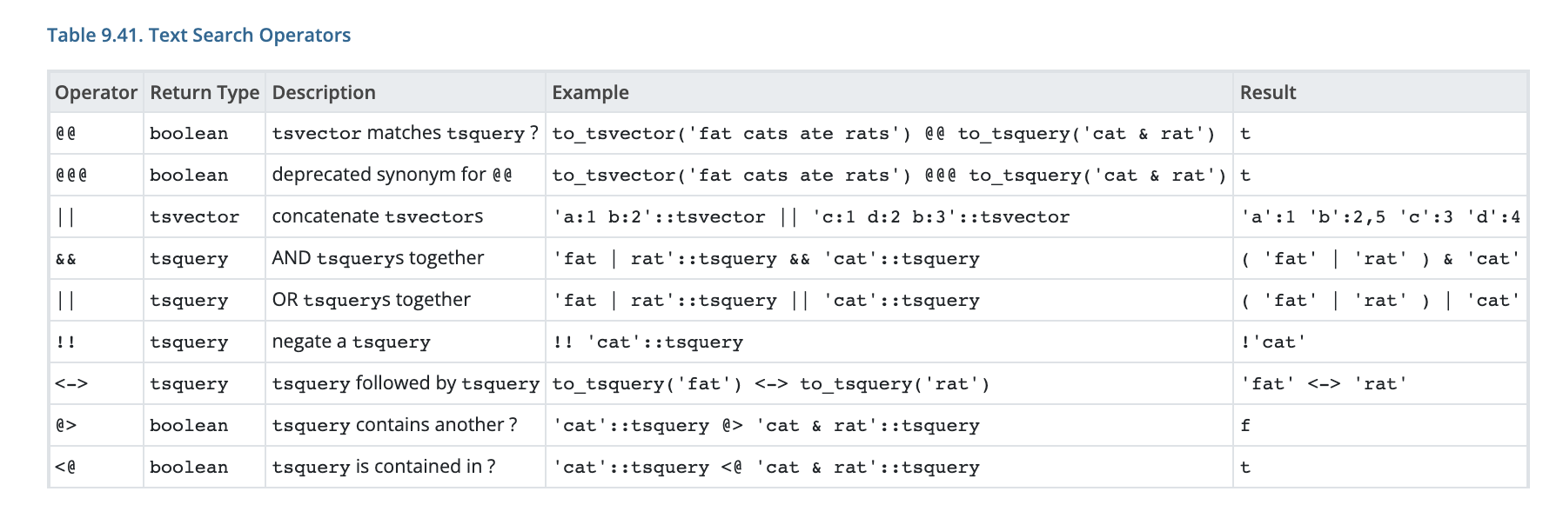The height and width of the screenshot is (518, 1563).
Task: Click the <@ operator cell
Action: 96,468
